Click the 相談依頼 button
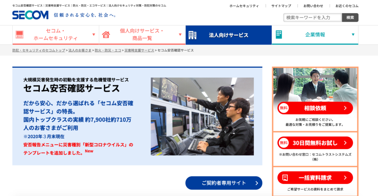The width and height of the screenshot is (378, 196). point(315,108)
